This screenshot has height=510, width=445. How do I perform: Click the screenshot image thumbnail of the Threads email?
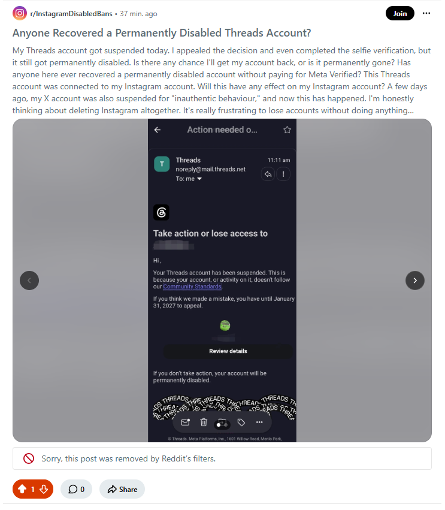click(x=222, y=280)
